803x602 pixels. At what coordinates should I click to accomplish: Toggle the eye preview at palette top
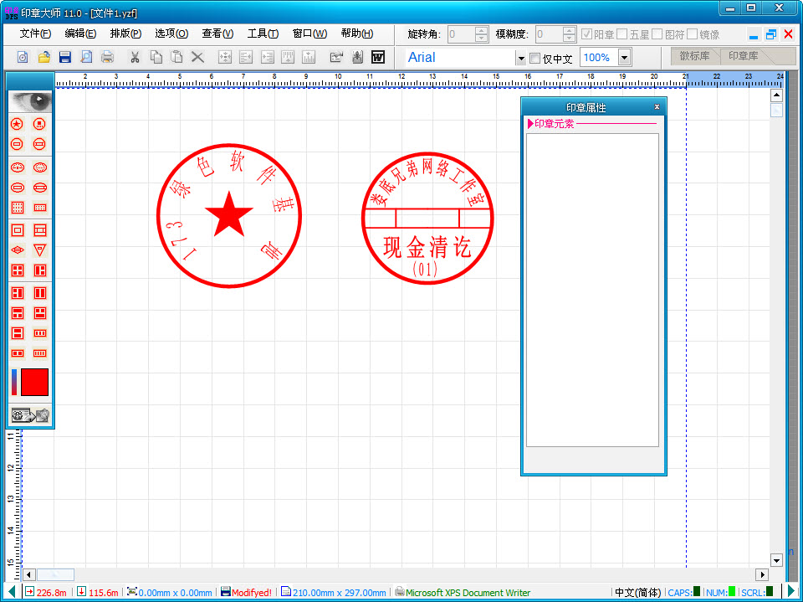pyautogui.click(x=30, y=101)
